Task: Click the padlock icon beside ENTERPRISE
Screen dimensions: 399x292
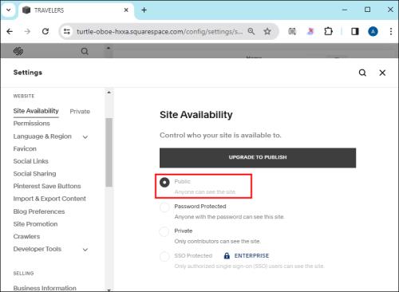Action: (227, 255)
